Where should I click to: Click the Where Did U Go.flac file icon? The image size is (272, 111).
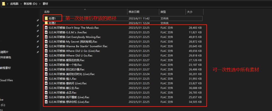point(46,55)
